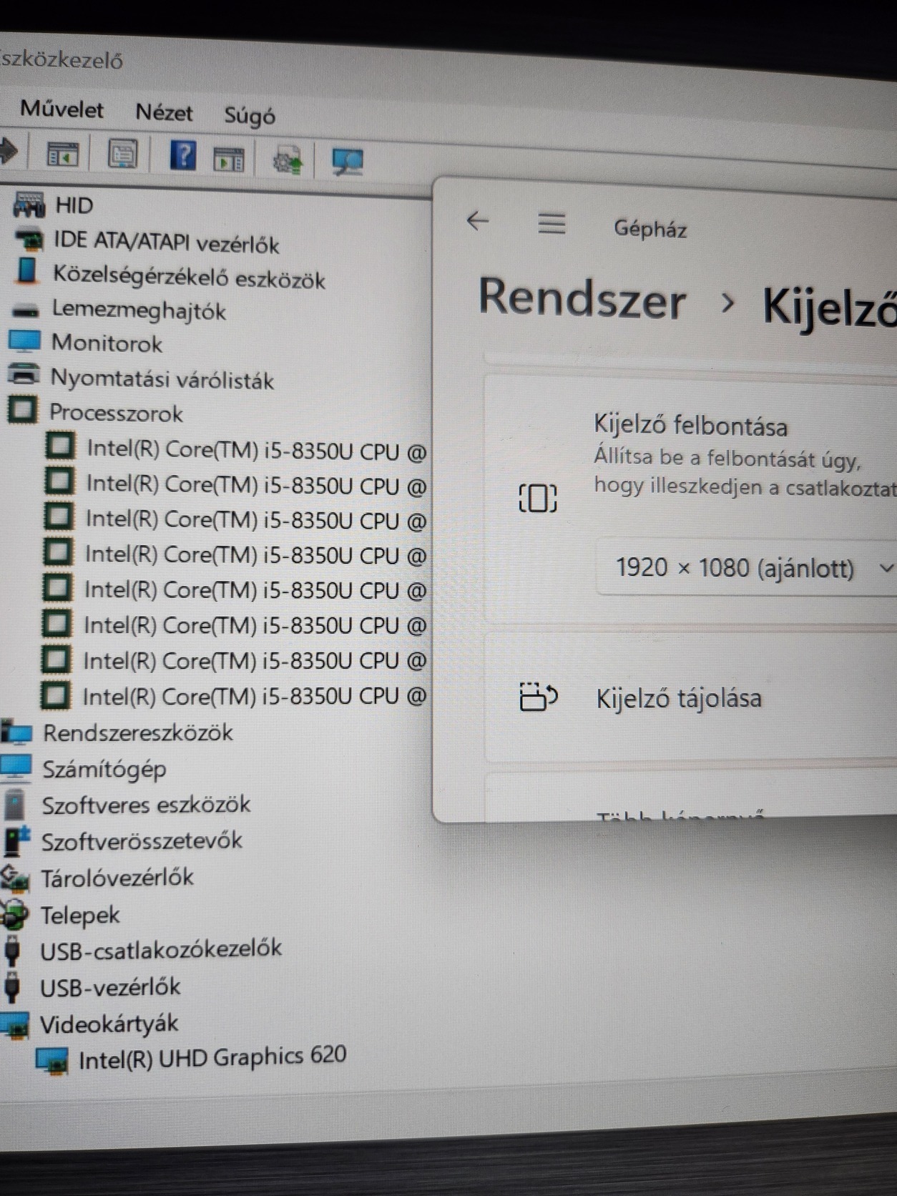Click the Tárolóvezérlők storage controller icon
The width and height of the screenshot is (897, 1196).
pos(15,878)
